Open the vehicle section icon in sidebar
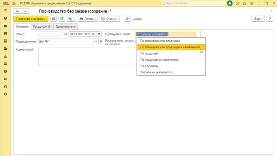Viewport: 277px width, 156px height. 5,87
